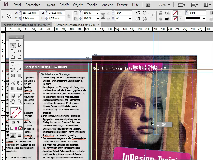Screen dimensions: 213x160
Task: Open the Datei menu
Action: coord(17,5)
